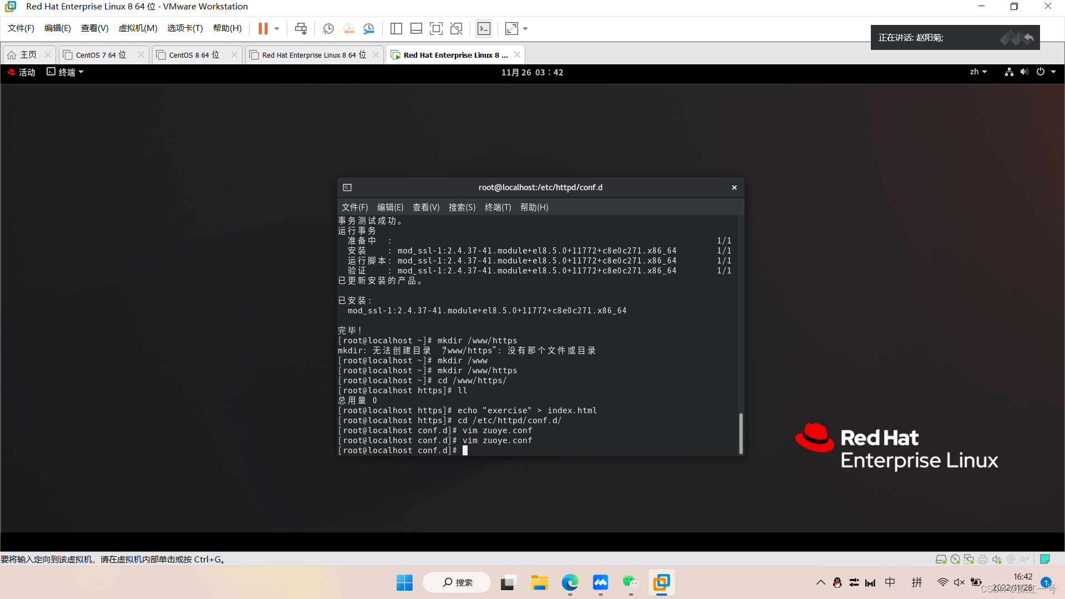Toggle Unity mode icon

[457, 28]
